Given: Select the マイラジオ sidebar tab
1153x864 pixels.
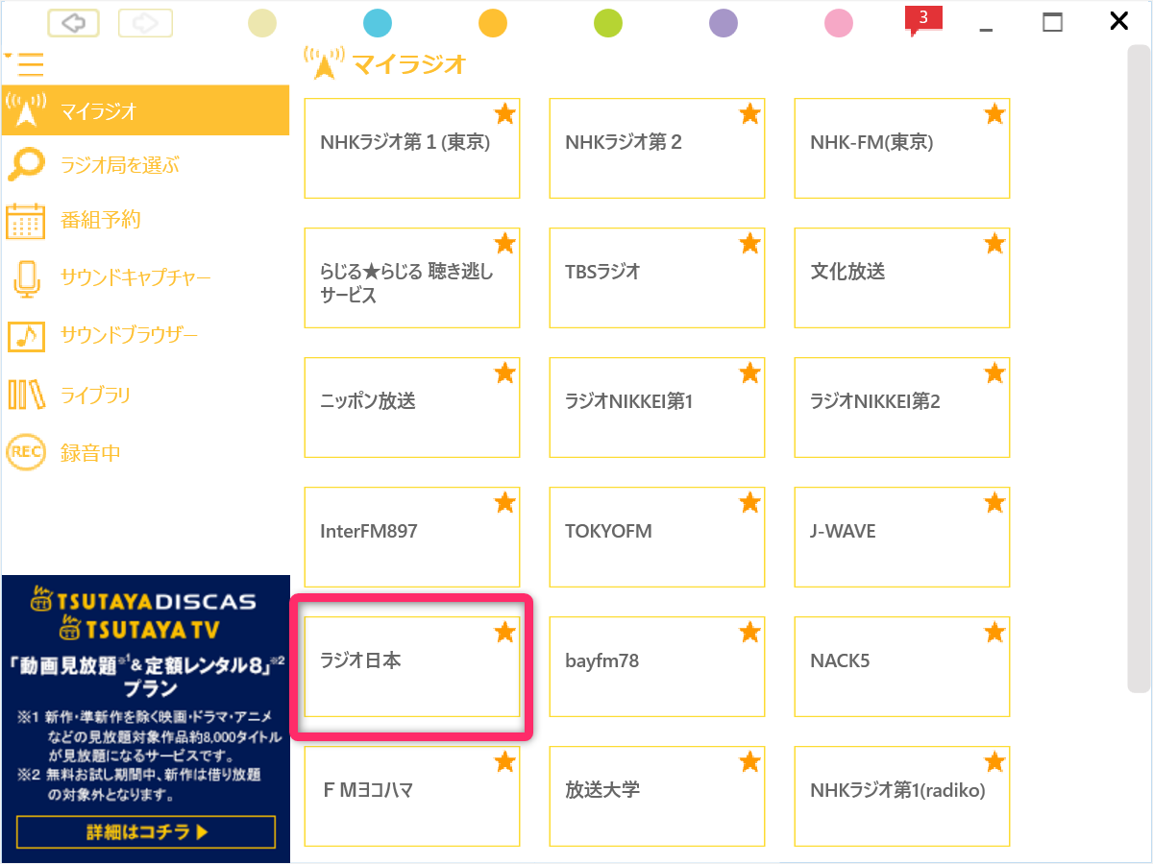Looking at the screenshot, I should pyautogui.click(x=144, y=111).
